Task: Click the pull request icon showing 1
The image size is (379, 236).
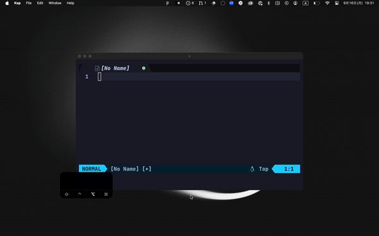Action: click(x=203, y=3)
